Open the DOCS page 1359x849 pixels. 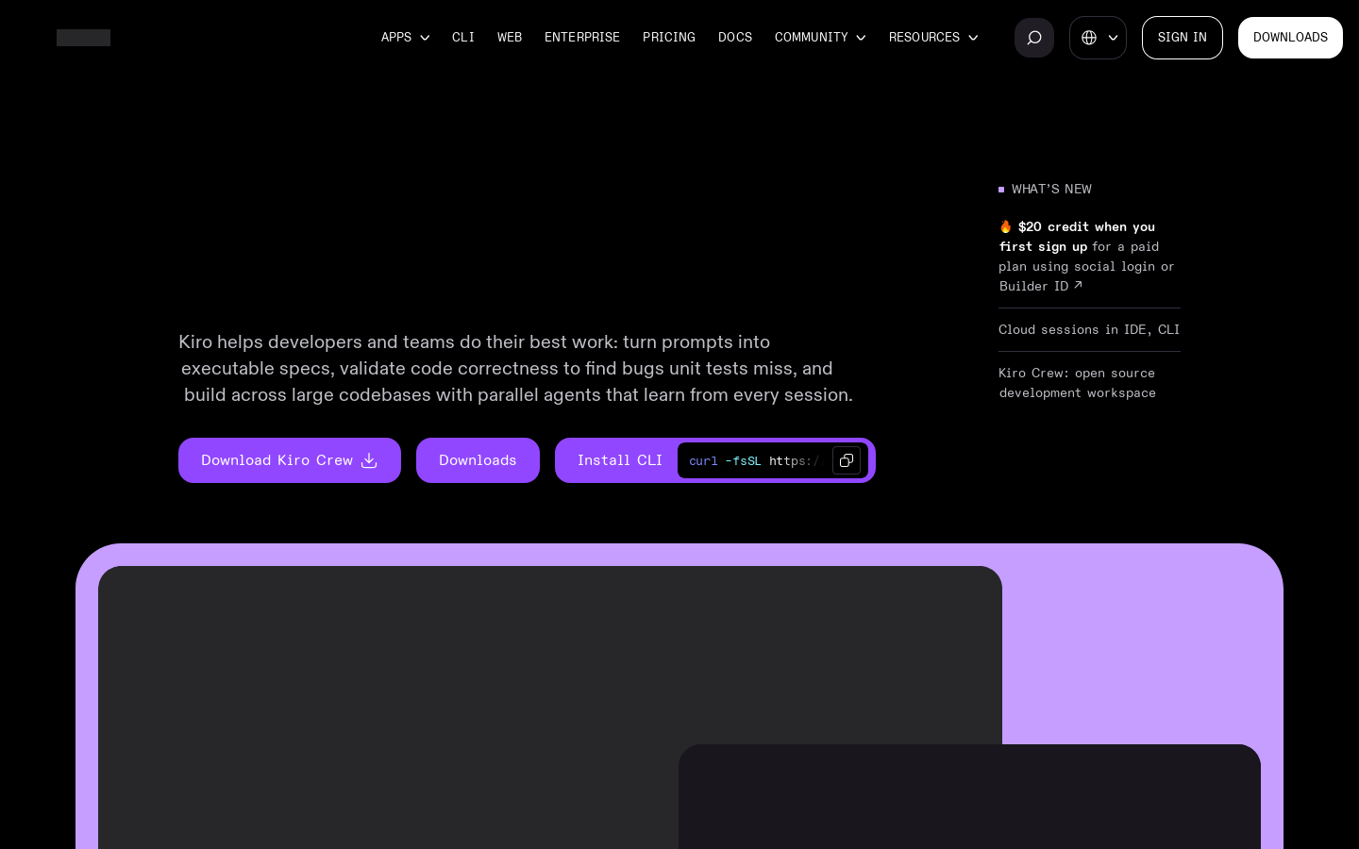pos(735,38)
